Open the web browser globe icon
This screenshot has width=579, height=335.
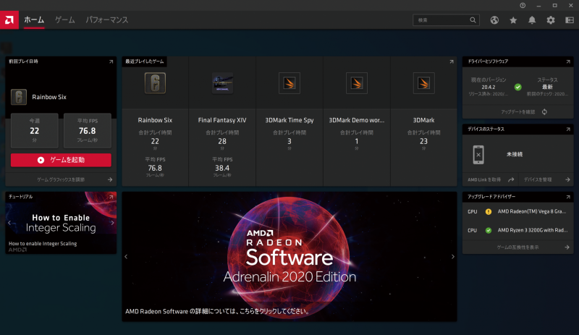click(494, 20)
